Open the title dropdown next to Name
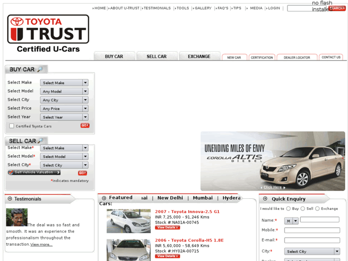Image resolution: width=348 pixels, height=261 pixels. (x=291, y=221)
